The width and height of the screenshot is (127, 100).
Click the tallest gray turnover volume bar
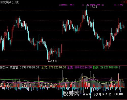(63, 79)
